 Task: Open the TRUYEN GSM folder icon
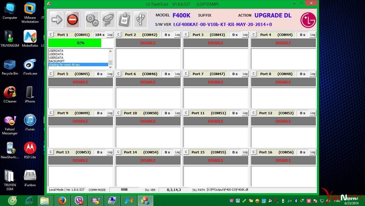[x=10, y=180]
